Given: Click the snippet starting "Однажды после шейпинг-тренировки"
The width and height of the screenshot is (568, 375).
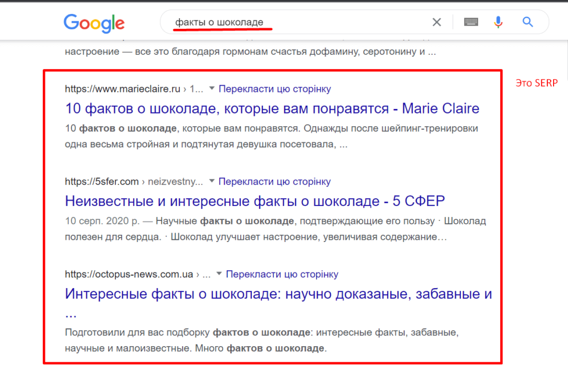Looking at the screenshot, I should pos(271,136).
